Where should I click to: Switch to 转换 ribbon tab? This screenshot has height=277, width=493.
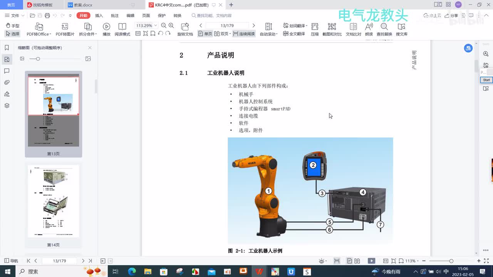pyautogui.click(x=178, y=15)
